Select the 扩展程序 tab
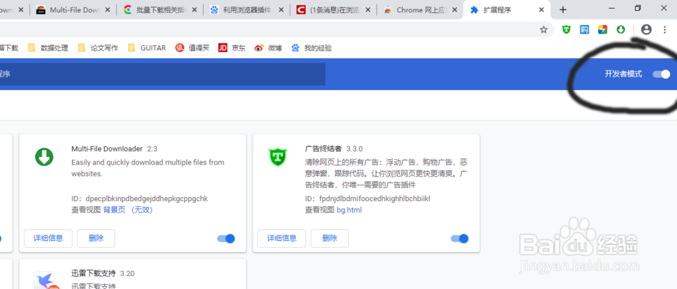The image size is (677, 289). coord(507,10)
